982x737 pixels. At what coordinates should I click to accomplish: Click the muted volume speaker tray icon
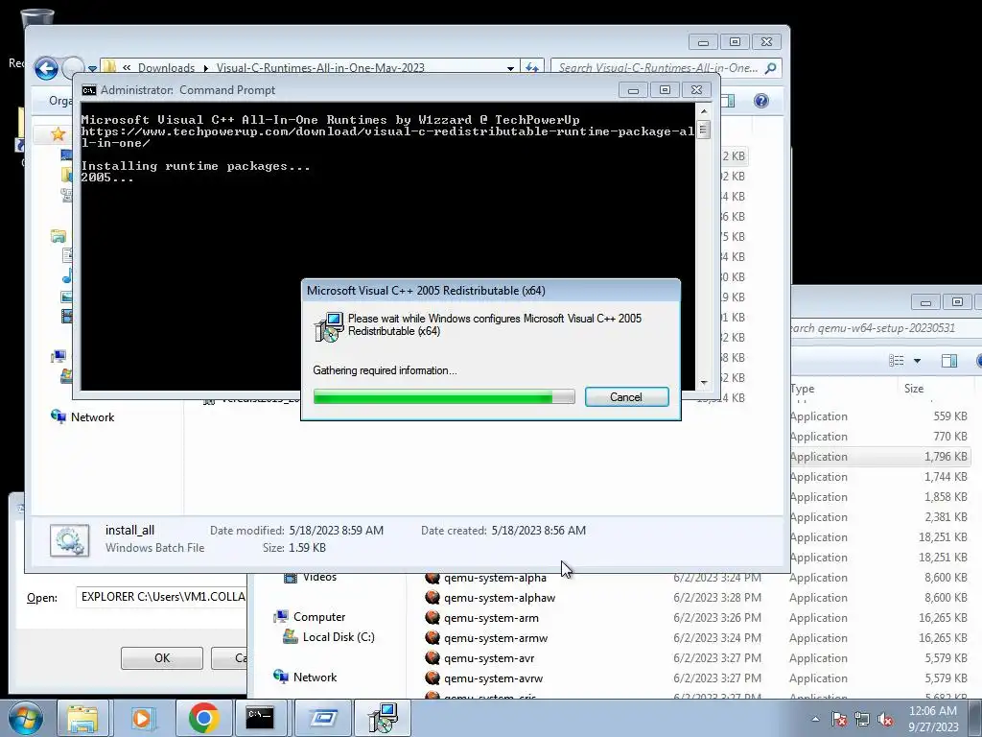[x=885, y=719]
